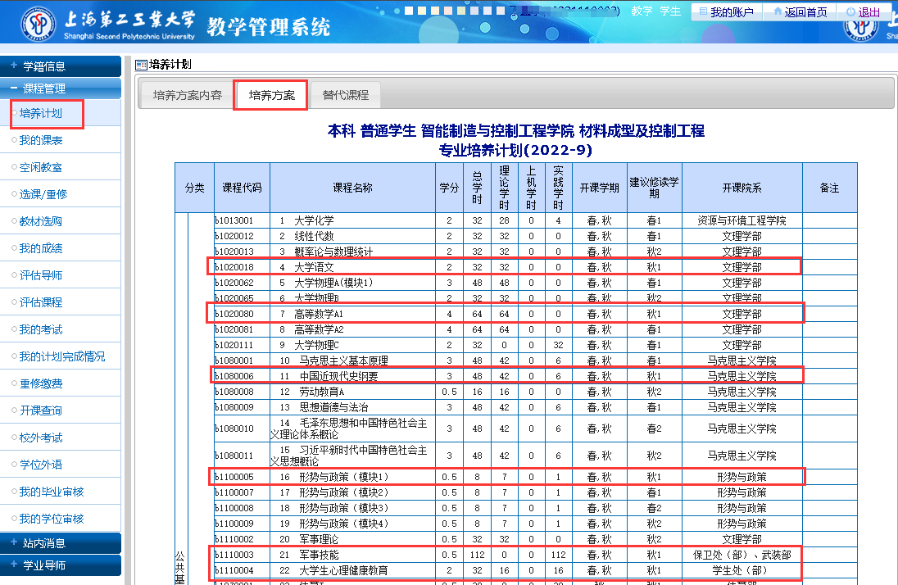This screenshot has width=898, height=585.
Task: Click the 高等数学A1 course name
Action: click(x=319, y=314)
